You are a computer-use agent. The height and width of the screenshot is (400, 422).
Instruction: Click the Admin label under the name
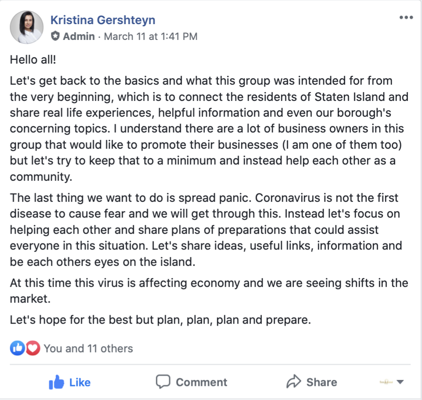point(79,36)
